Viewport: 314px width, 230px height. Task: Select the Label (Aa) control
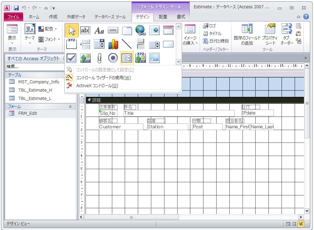pos(99,30)
